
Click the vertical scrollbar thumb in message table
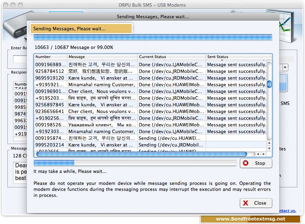coord(269,84)
